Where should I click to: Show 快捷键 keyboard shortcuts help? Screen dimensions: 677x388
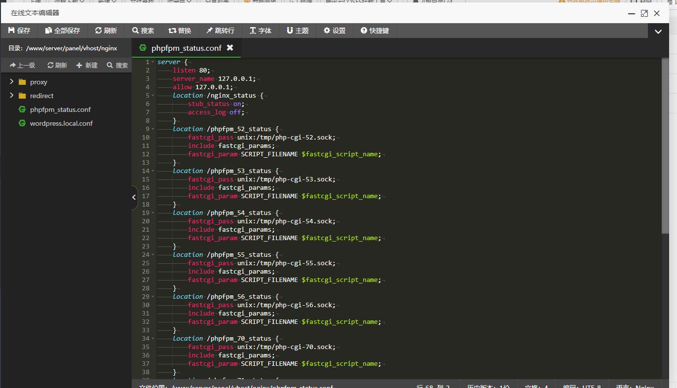pyautogui.click(x=375, y=31)
